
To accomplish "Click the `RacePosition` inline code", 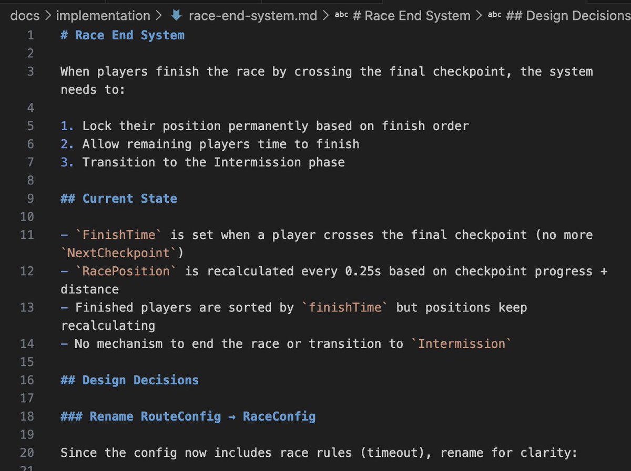I will click(x=126, y=271).
